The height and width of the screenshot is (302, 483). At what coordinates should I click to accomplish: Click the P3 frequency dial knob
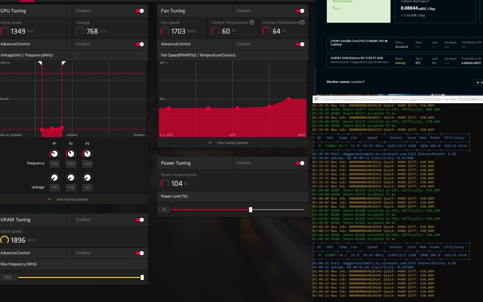tap(87, 154)
